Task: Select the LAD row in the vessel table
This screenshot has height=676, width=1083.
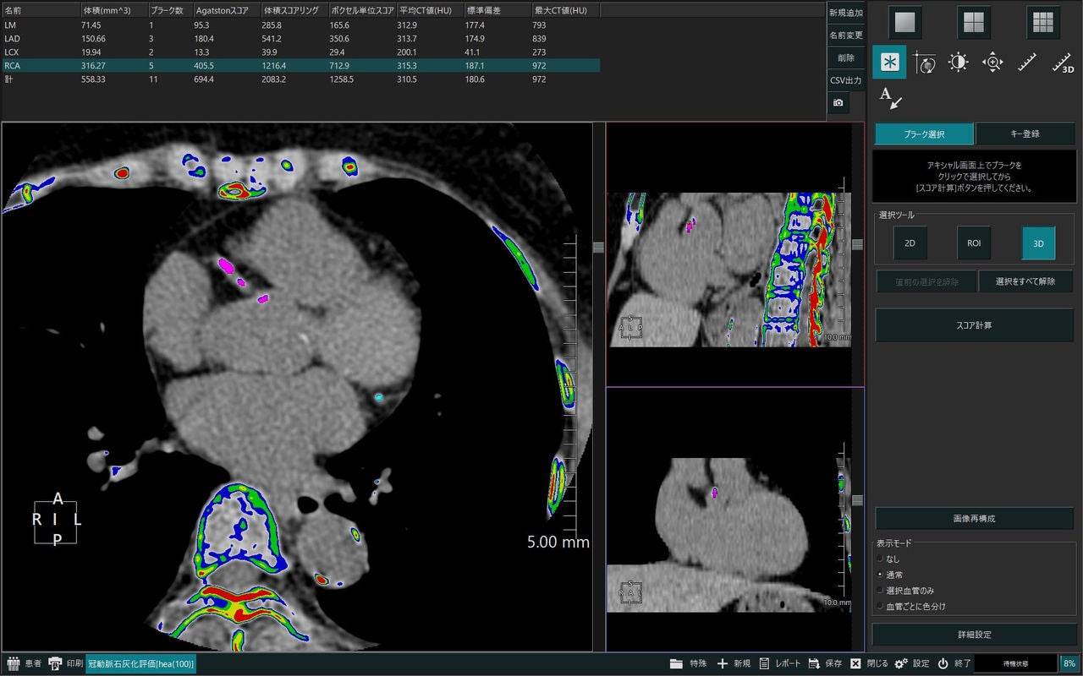Action: click(300, 39)
